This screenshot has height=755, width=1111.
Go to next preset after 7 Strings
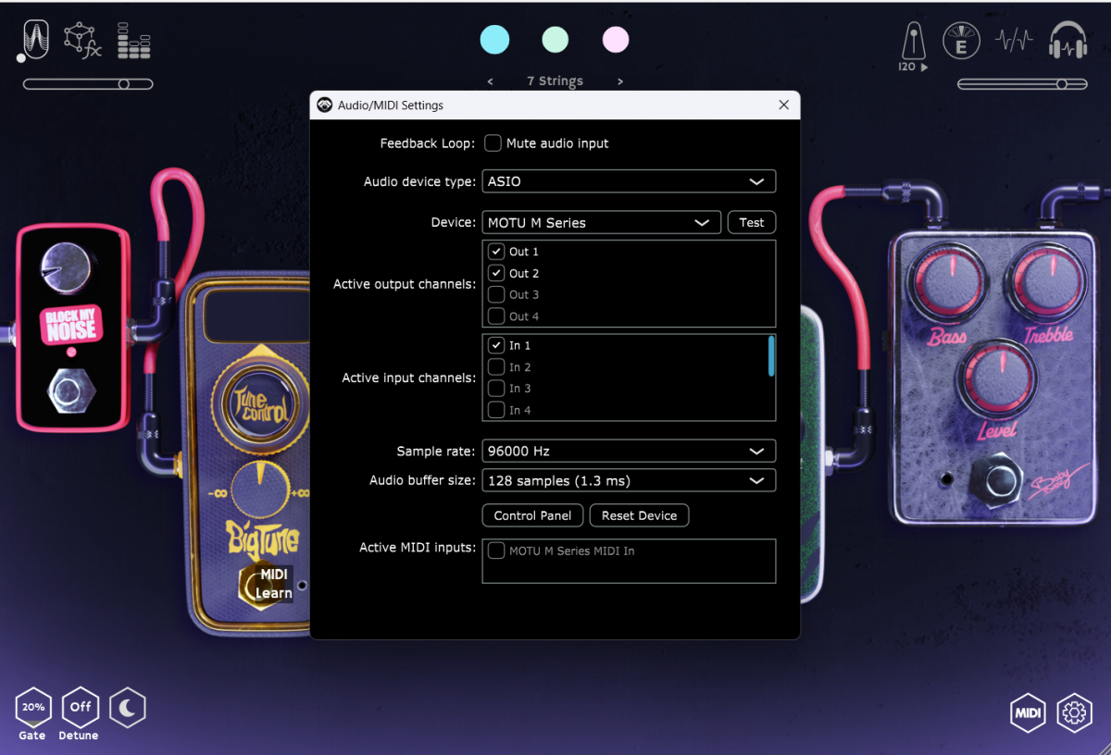[x=620, y=81]
